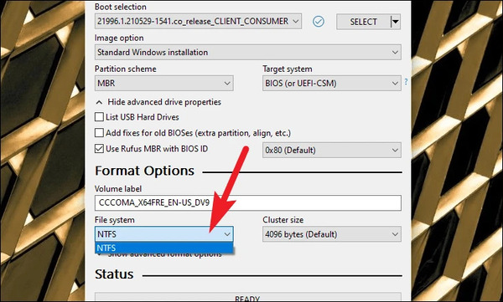Click the File system dropdown chevron arrow
This screenshot has height=302, width=503.
[227, 234]
